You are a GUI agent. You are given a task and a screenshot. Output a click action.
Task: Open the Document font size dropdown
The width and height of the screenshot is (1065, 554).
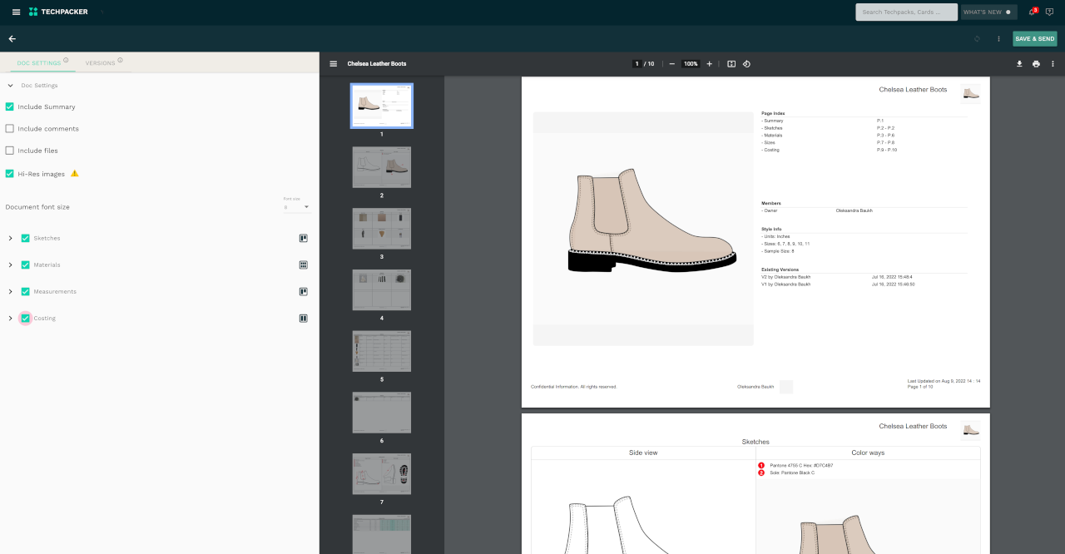pyautogui.click(x=296, y=206)
